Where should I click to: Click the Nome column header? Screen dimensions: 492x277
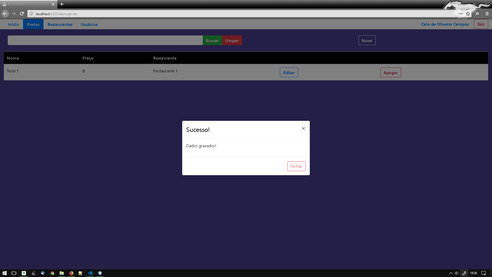tap(13, 58)
